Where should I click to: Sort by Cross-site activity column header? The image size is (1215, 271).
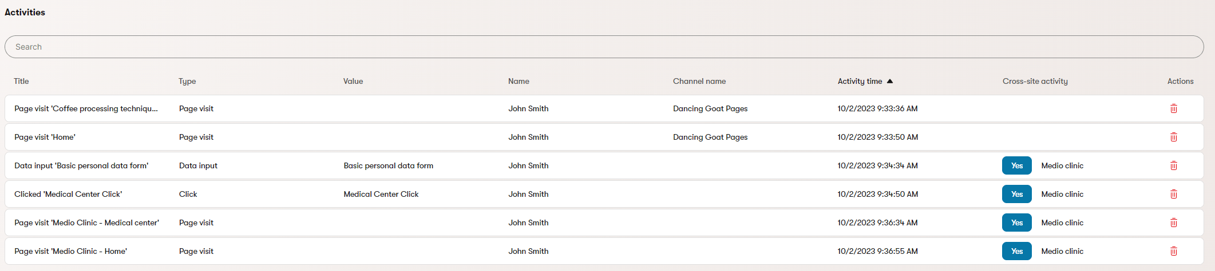[1035, 82]
